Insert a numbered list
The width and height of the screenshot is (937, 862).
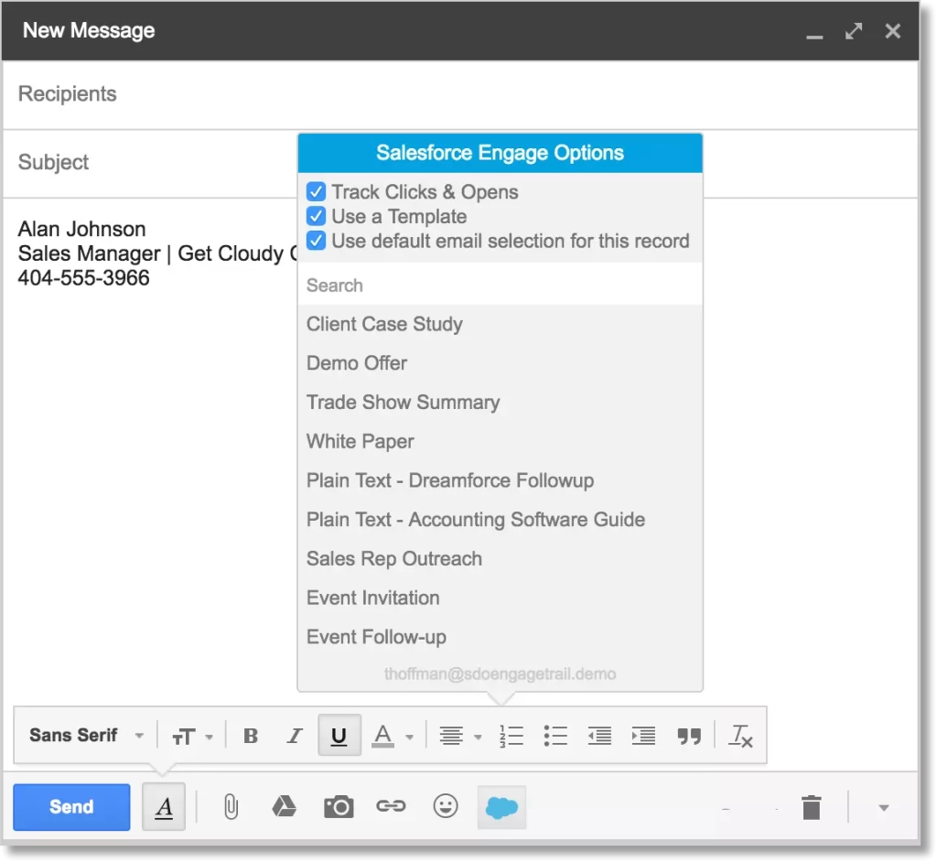(512, 736)
